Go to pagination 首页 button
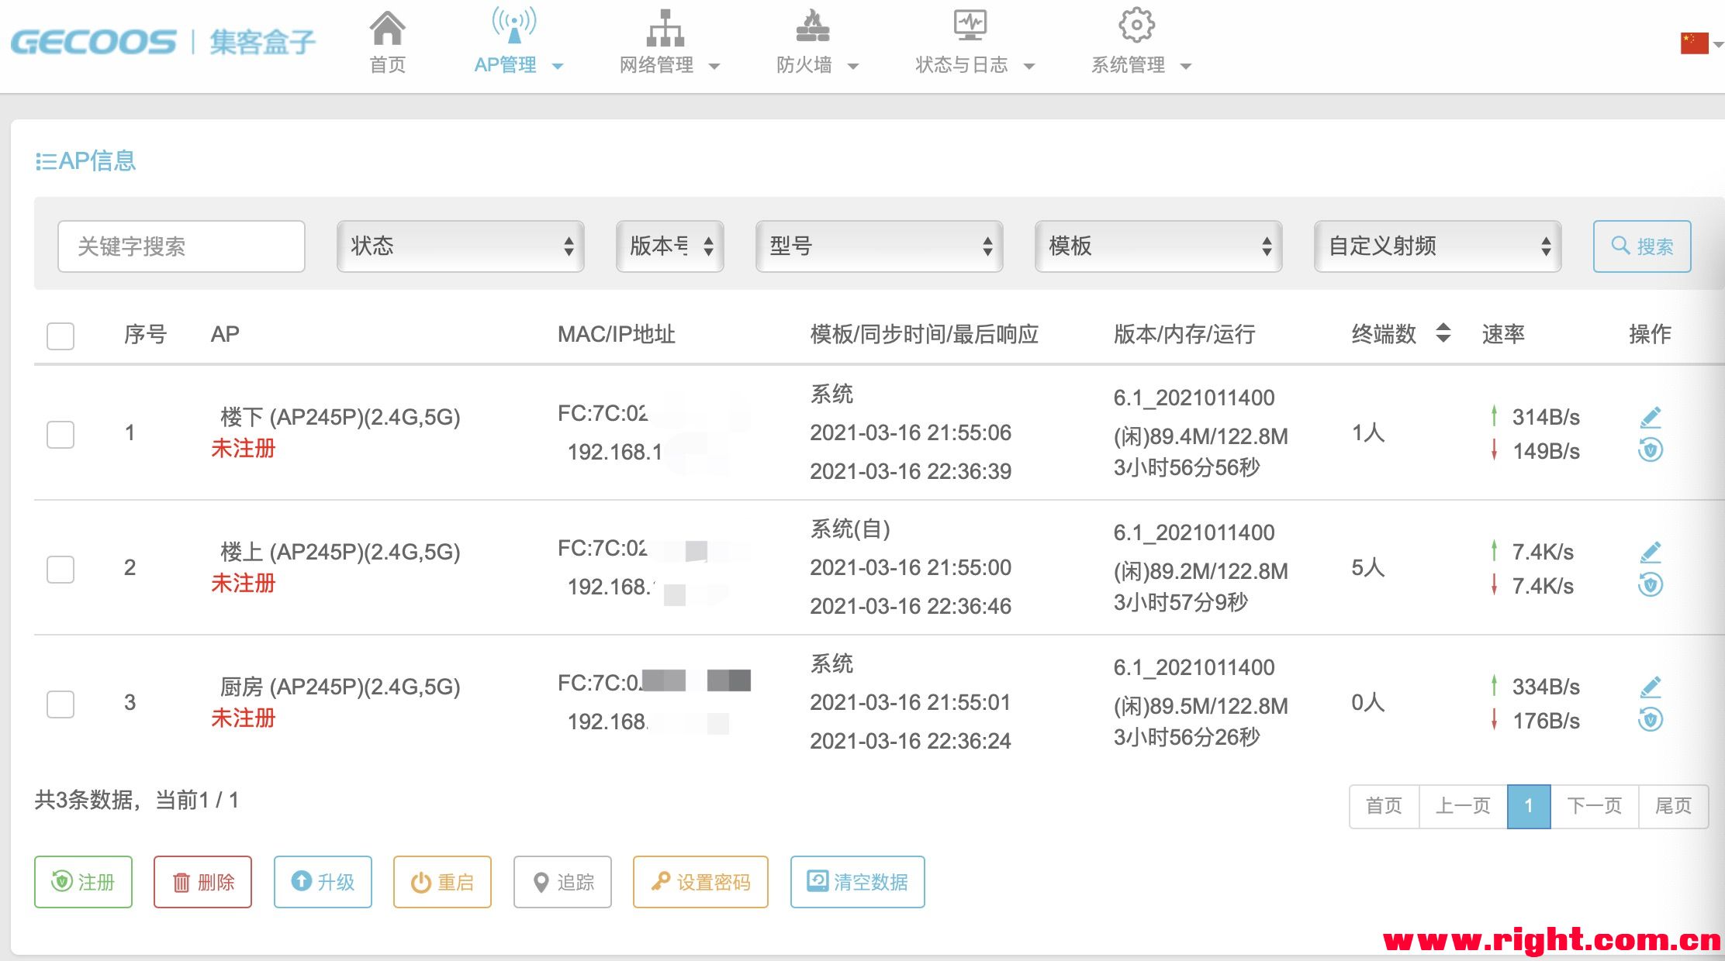 click(1384, 806)
